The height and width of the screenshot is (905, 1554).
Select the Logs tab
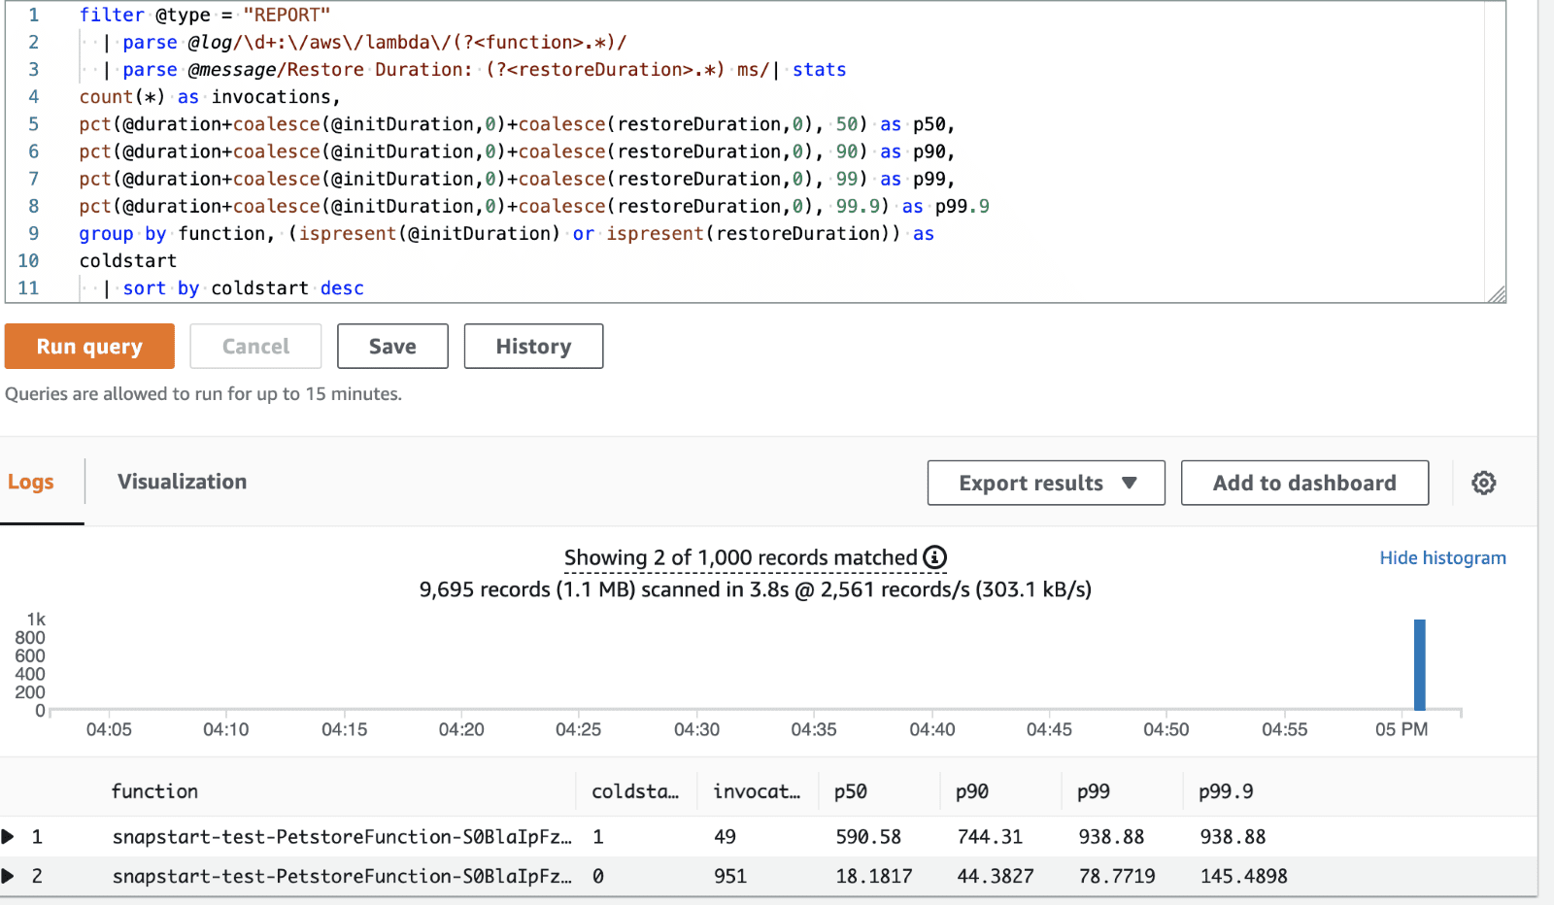coord(31,482)
